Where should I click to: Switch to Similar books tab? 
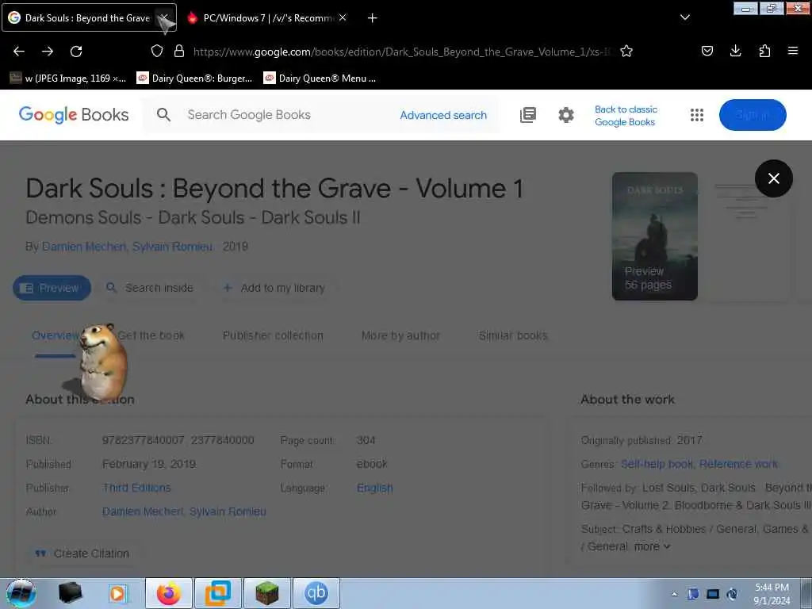coord(513,335)
